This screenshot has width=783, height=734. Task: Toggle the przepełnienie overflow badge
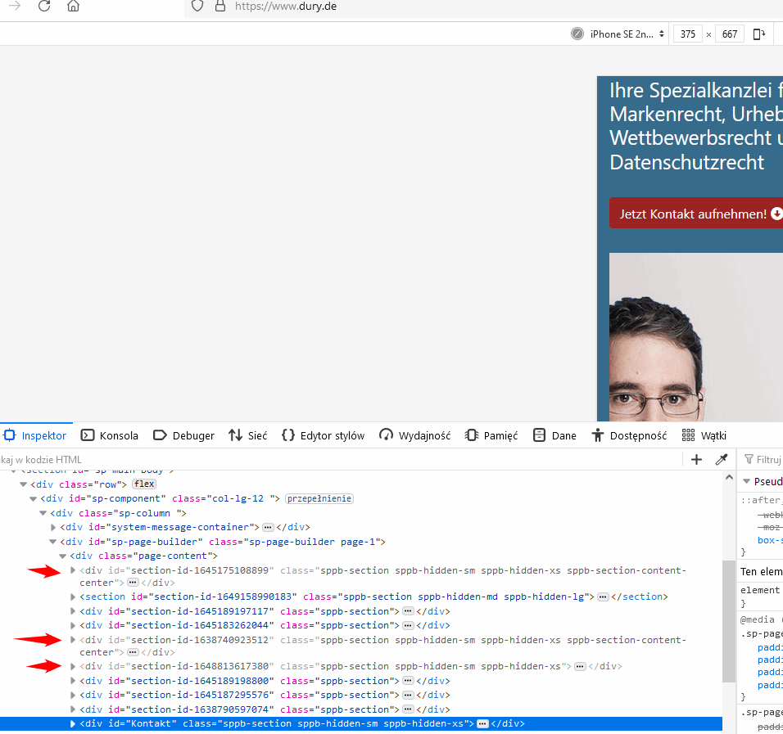(x=319, y=498)
